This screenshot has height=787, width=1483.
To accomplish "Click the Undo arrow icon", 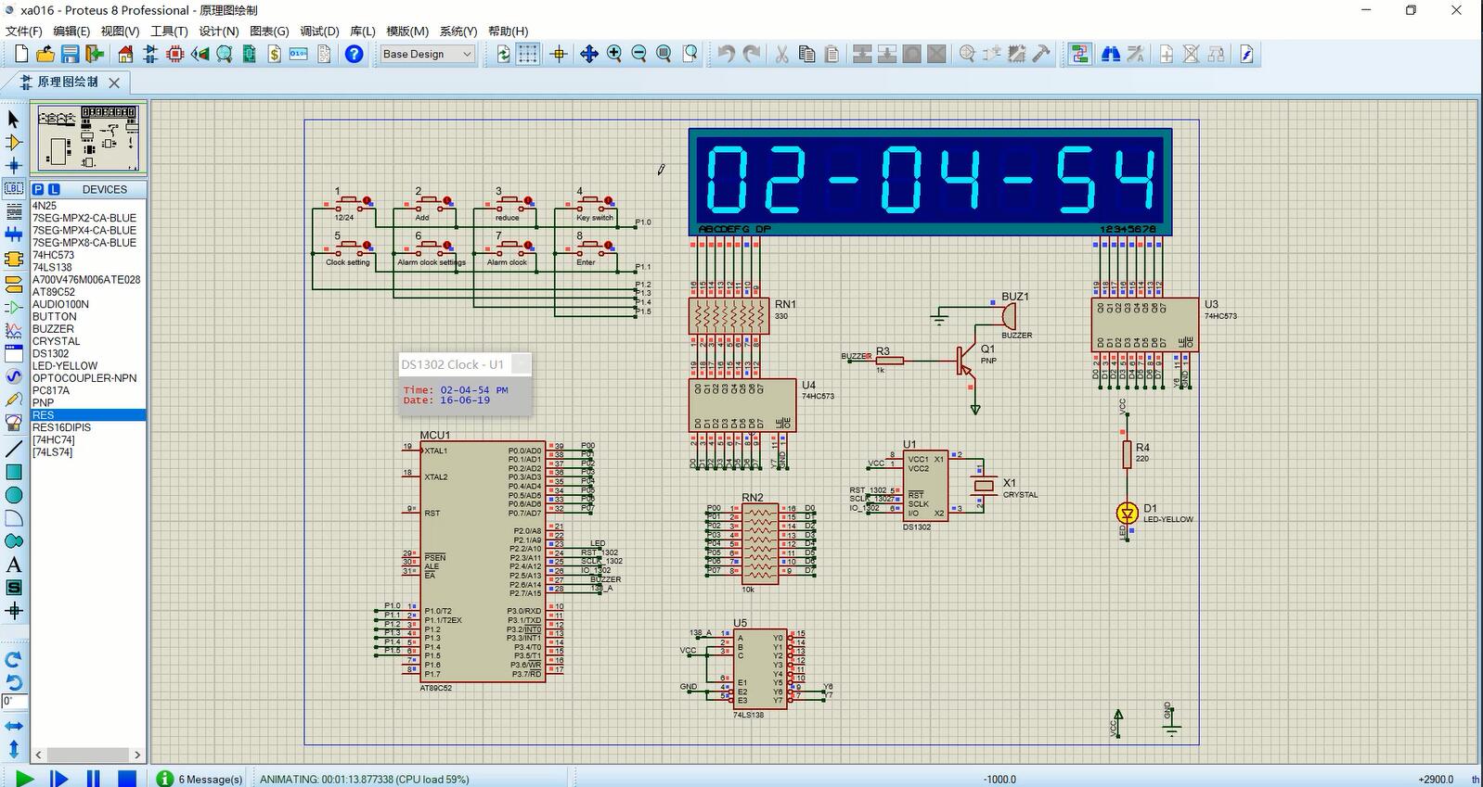I will [x=726, y=54].
